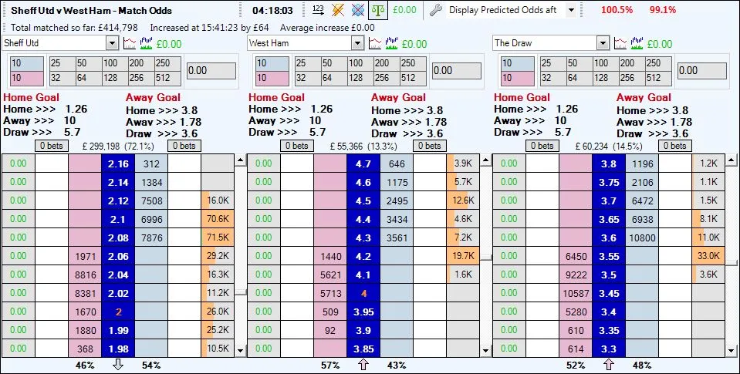
Task: Click the red 100.5% book percentage
Action: [618, 10]
